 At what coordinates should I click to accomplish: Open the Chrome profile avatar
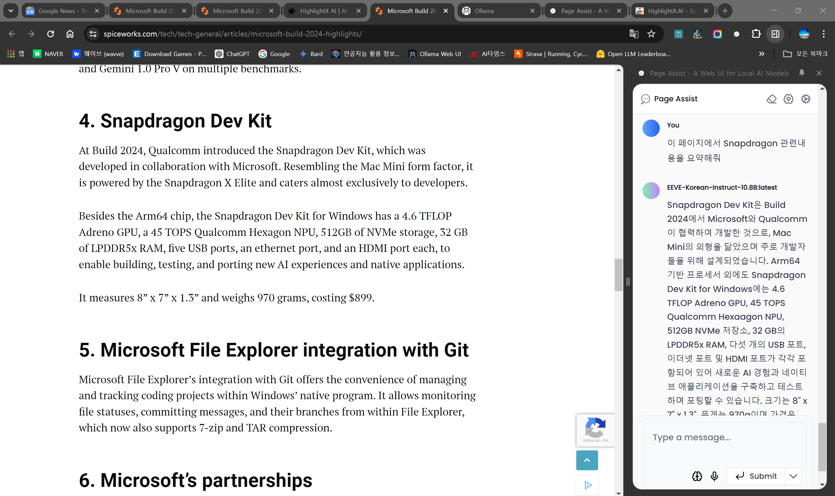pyautogui.click(x=804, y=34)
